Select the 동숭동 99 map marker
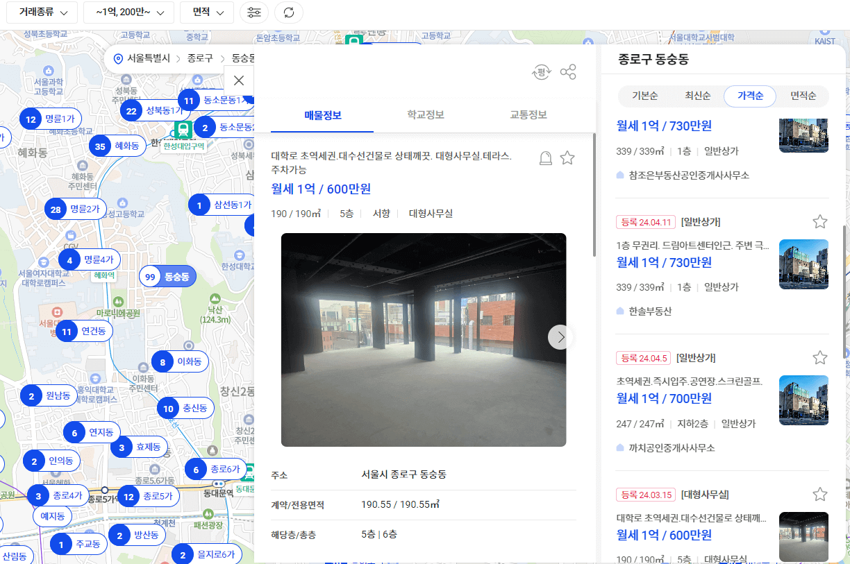 (x=167, y=275)
